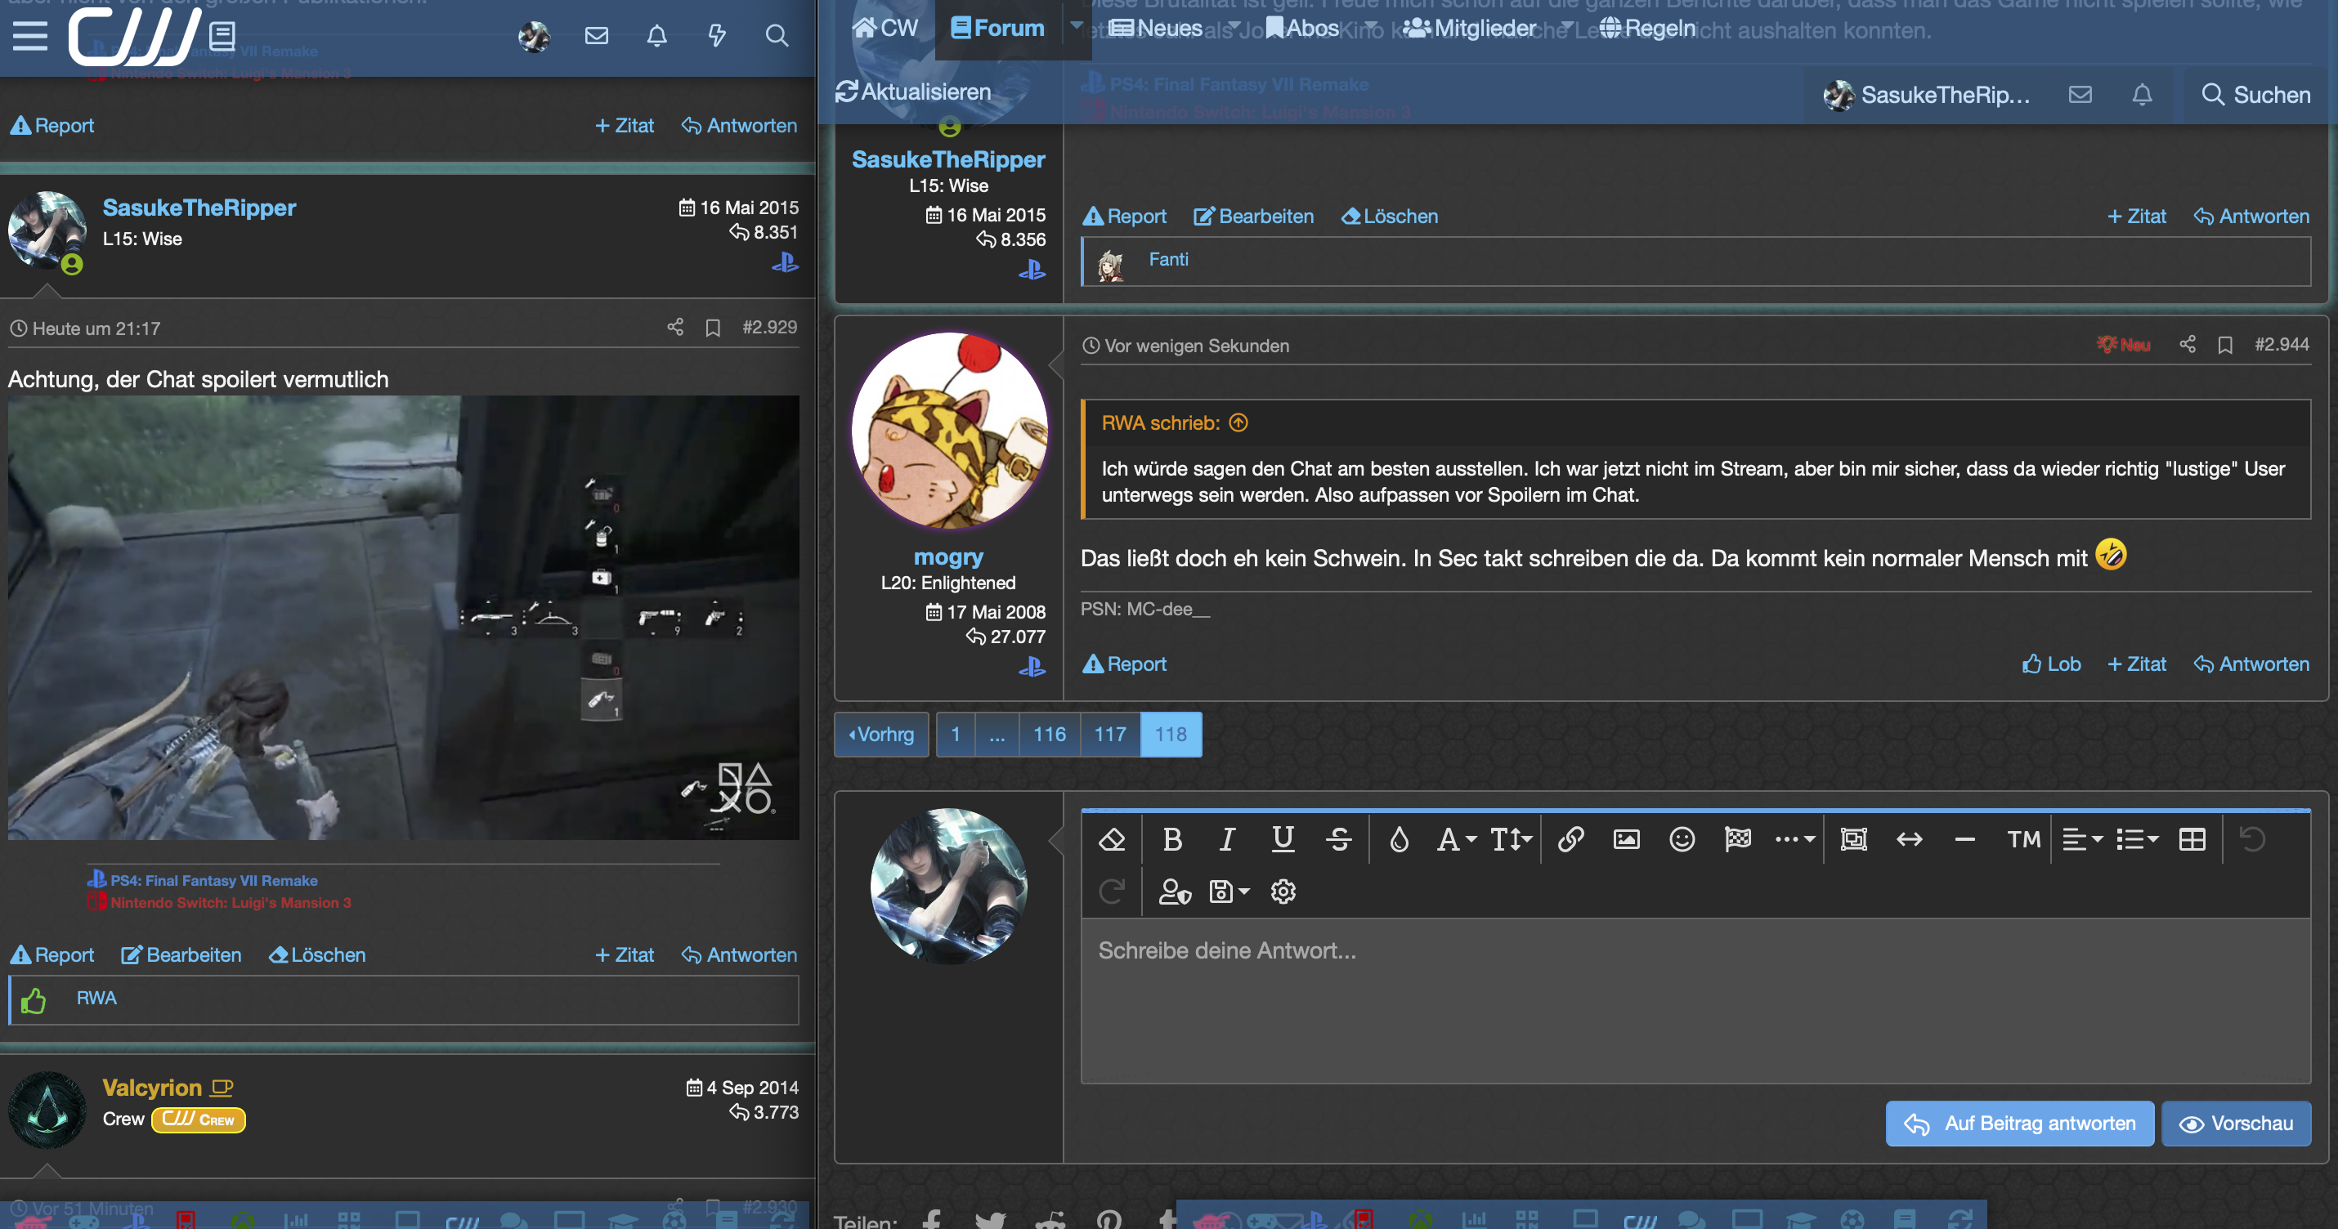Viewport: 2338px width, 1229px height.
Task: Click the user shield icon in editor
Action: (x=1175, y=892)
